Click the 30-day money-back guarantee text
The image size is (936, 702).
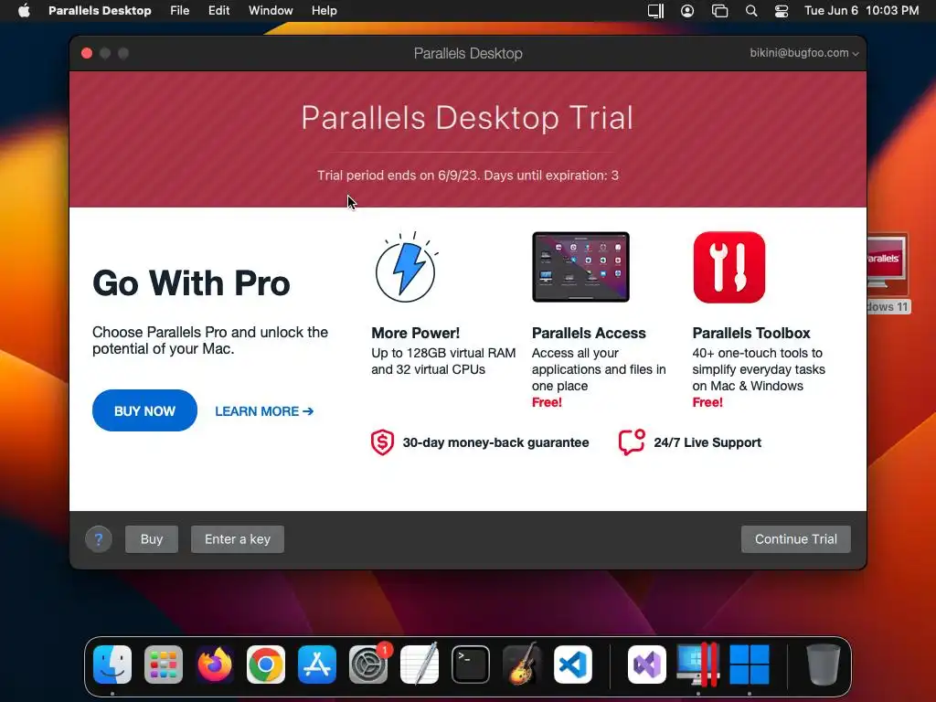coord(495,442)
